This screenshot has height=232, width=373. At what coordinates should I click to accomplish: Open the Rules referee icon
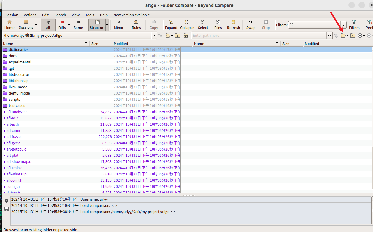click(136, 25)
